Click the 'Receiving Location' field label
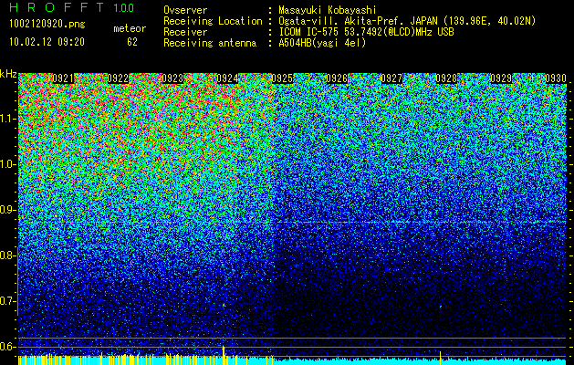The height and width of the screenshot is (365, 574). tap(213, 21)
